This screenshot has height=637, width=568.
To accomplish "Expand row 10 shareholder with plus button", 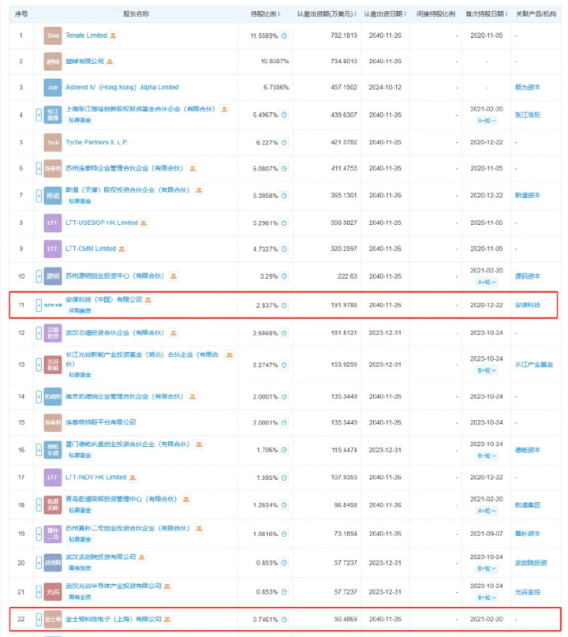I will tap(39, 276).
